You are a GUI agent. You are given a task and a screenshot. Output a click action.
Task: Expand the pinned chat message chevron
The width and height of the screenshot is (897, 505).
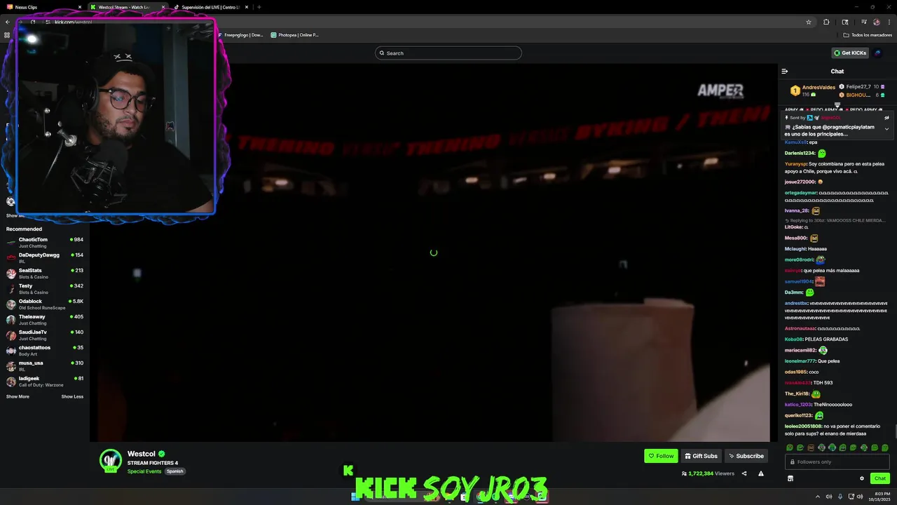[886, 129]
